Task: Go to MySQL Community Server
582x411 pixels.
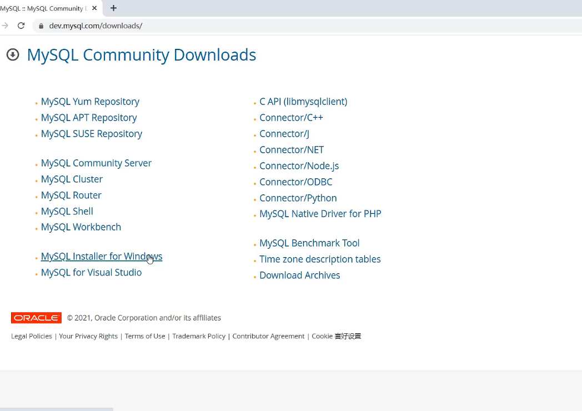Action: 96,163
